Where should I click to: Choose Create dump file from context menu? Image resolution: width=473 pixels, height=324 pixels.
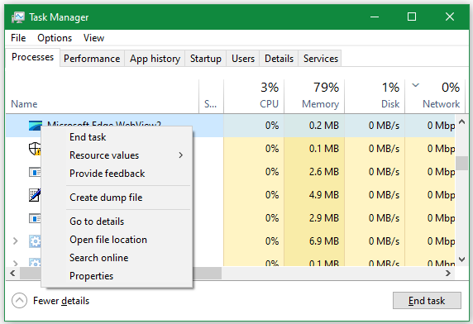[106, 198]
